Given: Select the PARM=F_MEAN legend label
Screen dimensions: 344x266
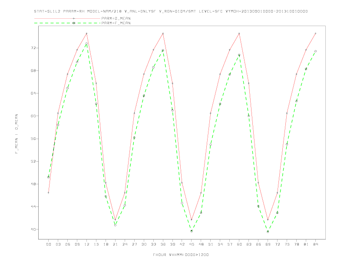Looking at the screenshot, I should (x=116, y=23).
